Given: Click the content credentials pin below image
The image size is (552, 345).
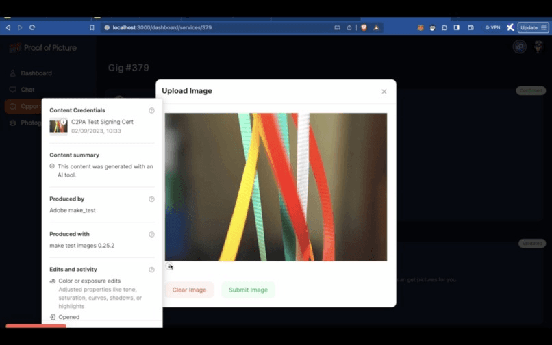Looking at the screenshot, I should click(x=170, y=266).
